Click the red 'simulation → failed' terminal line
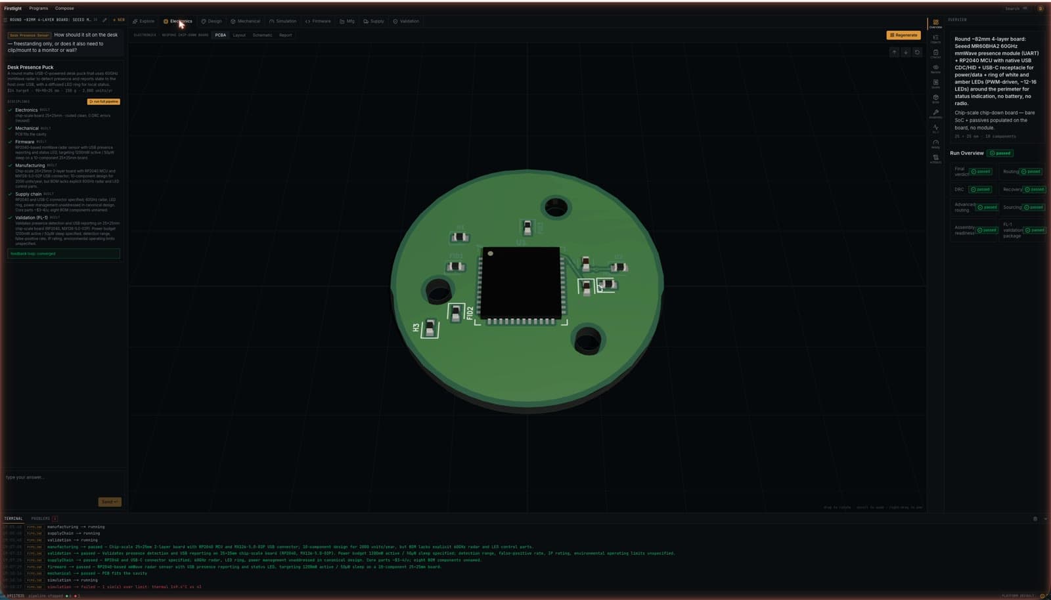The image size is (1051, 600). [124, 587]
